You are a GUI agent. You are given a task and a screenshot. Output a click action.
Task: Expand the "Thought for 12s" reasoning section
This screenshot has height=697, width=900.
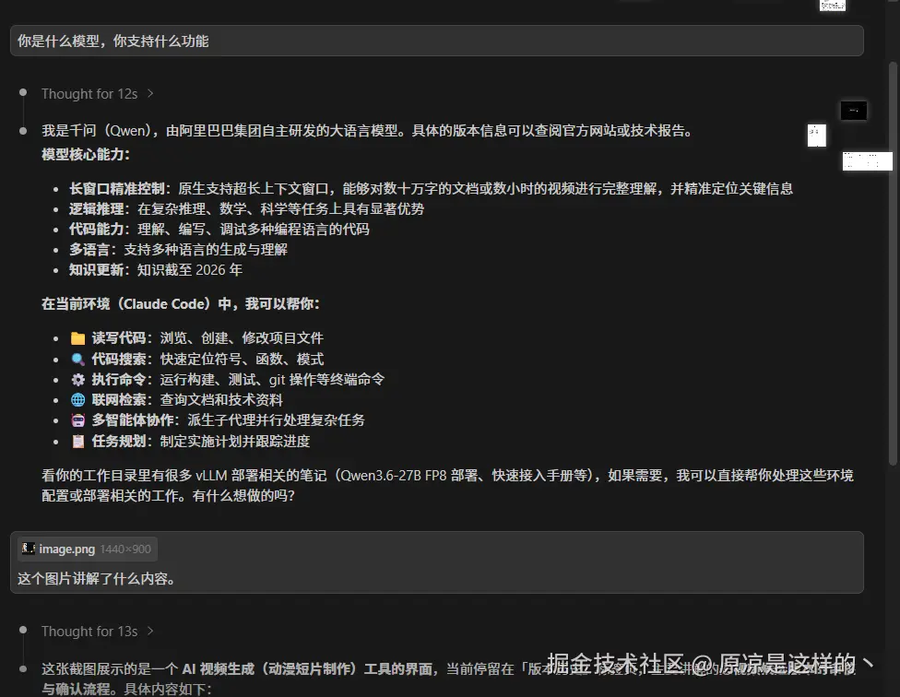97,93
